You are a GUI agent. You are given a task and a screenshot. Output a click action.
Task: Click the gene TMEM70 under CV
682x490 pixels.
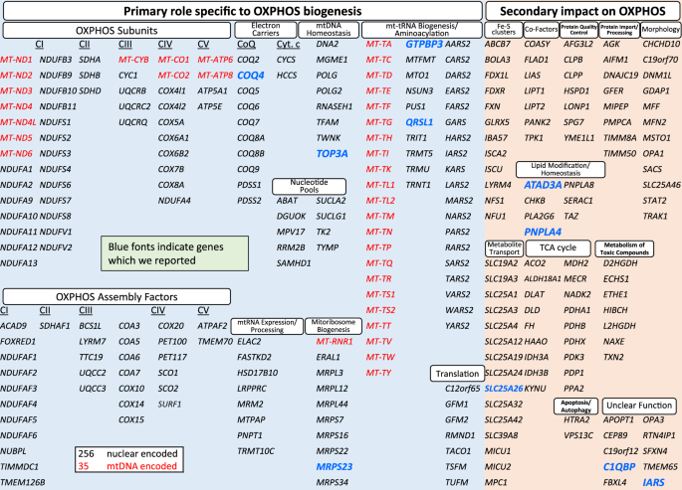pyautogui.click(x=215, y=342)
